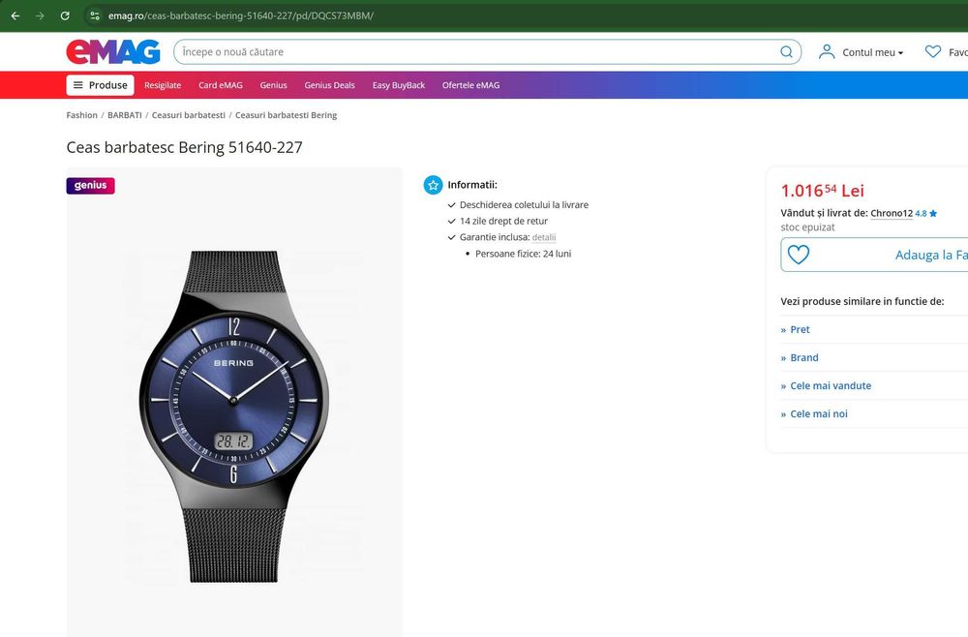
Task: Click the account profile icon
Action: pos(827,52)
